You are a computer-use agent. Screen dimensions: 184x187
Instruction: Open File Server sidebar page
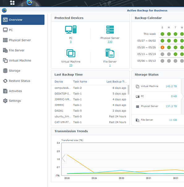pyautogui.click(x=23, y=50)
